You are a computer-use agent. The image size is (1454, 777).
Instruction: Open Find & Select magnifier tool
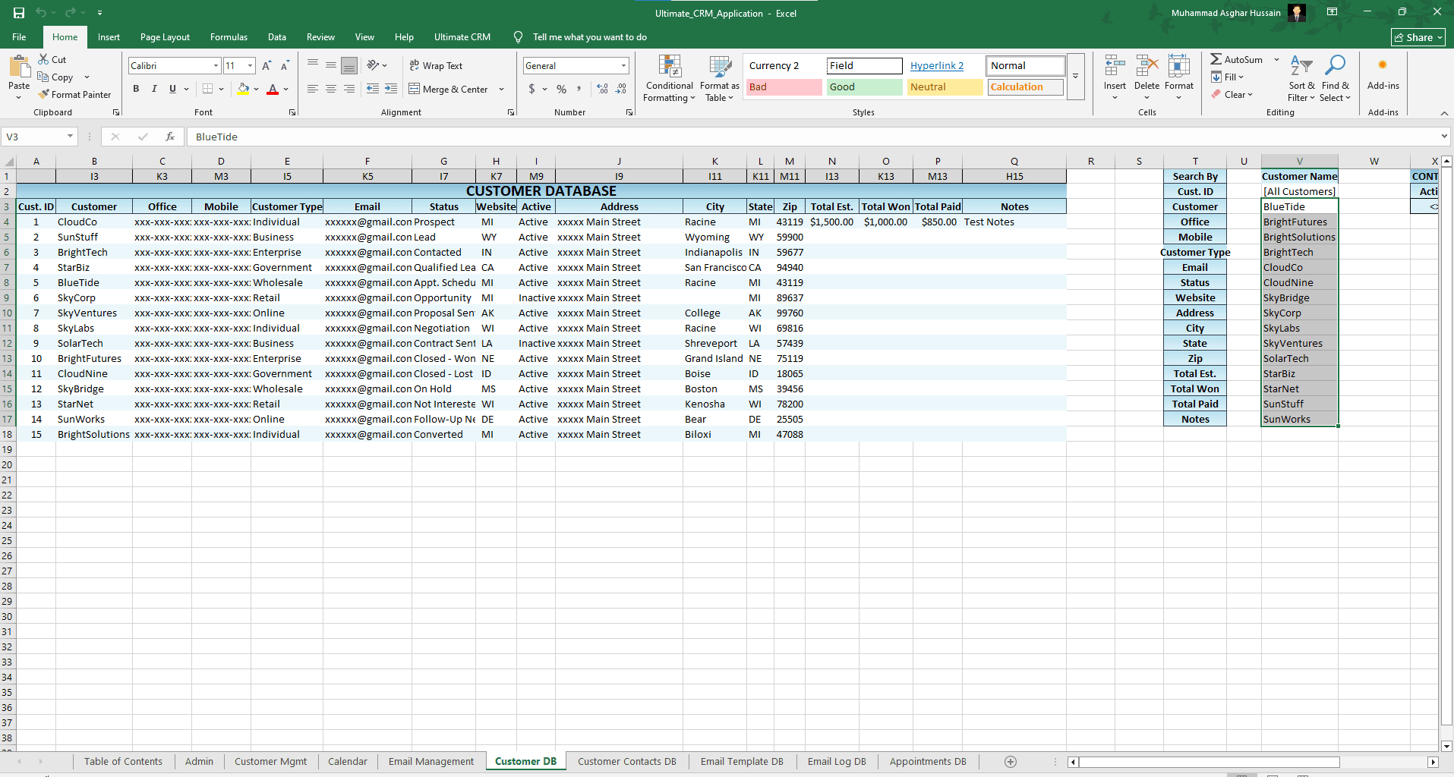click(x=1334, y=67)
